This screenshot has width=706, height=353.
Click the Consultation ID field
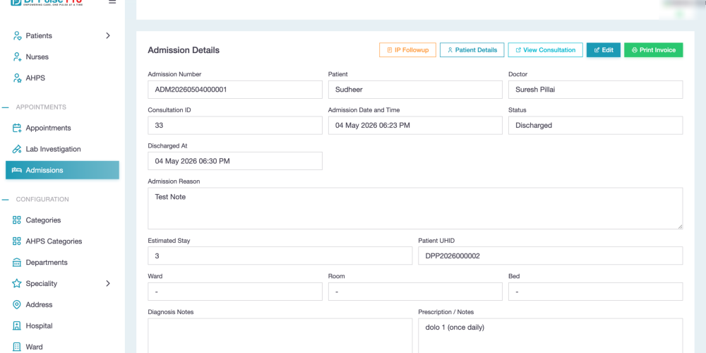(x=235, y=125)
